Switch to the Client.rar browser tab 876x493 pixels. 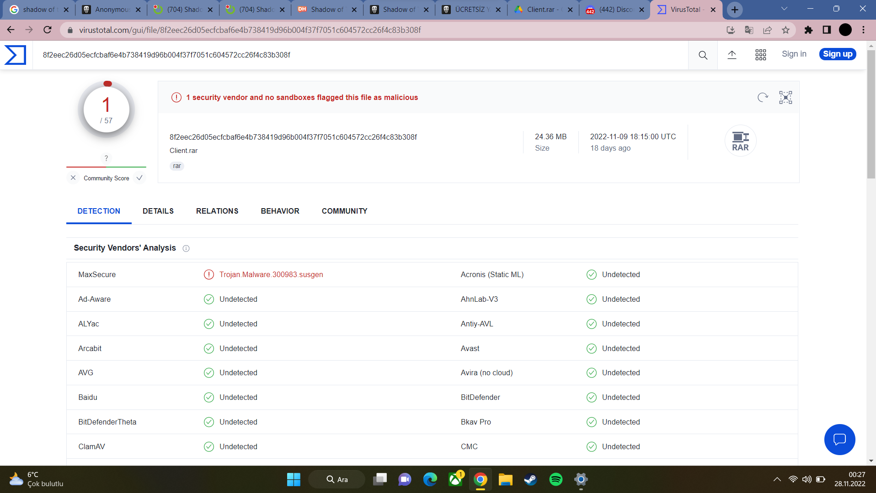(x=543, y=10)
